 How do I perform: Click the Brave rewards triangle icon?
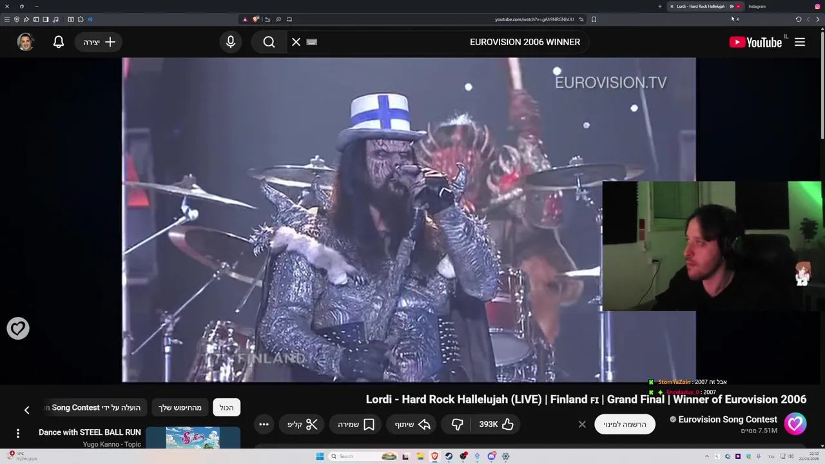[x=245, y=19]
